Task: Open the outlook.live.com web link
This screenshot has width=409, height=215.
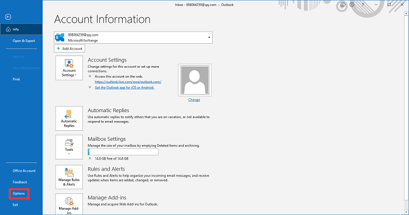Action: point(128,82)
